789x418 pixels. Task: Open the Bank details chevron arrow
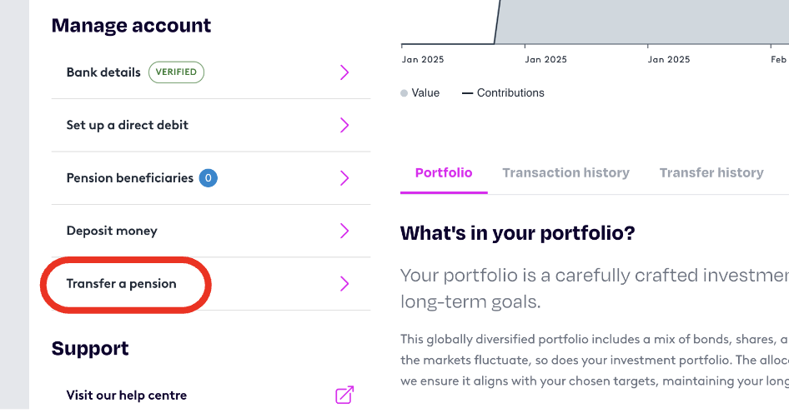[x=344, y=72]
